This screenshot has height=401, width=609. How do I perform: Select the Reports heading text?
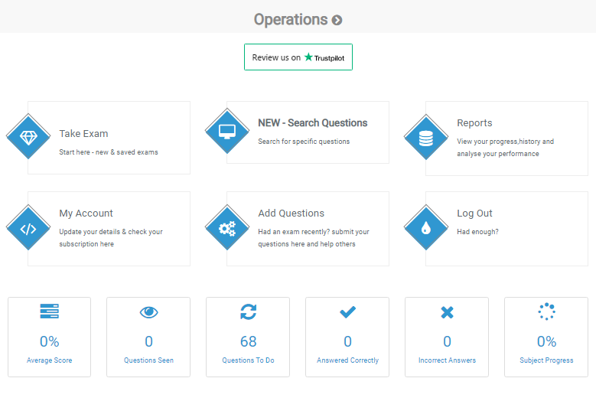474,123
